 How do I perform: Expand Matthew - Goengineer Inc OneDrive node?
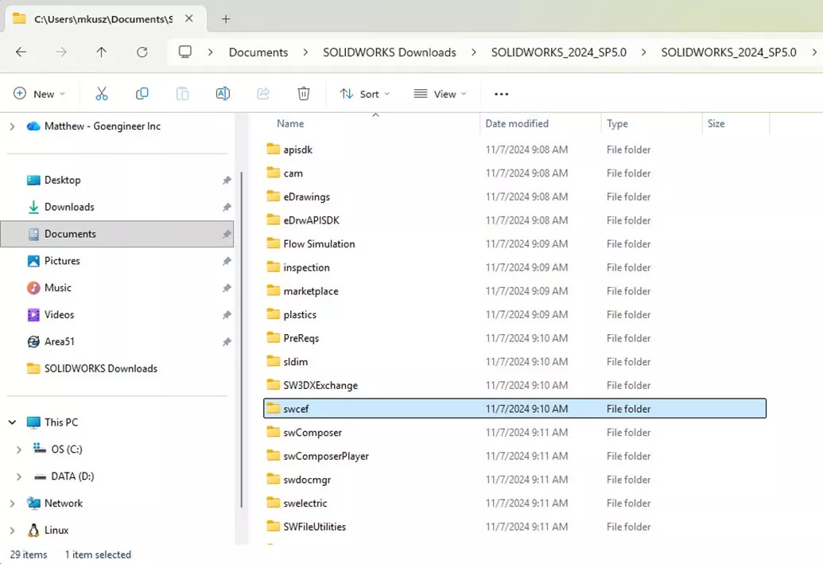[12, 126]
